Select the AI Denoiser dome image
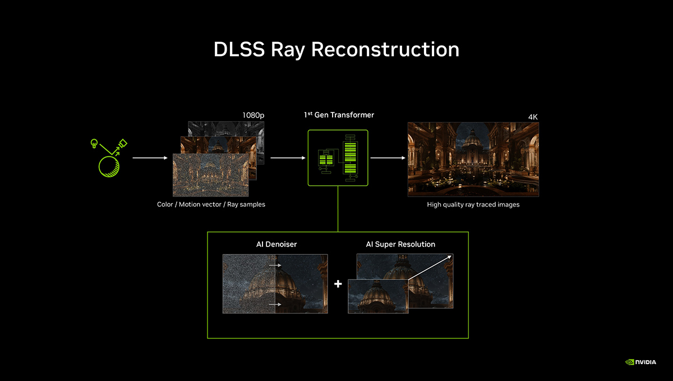673x381 pixels. [275, 284]
